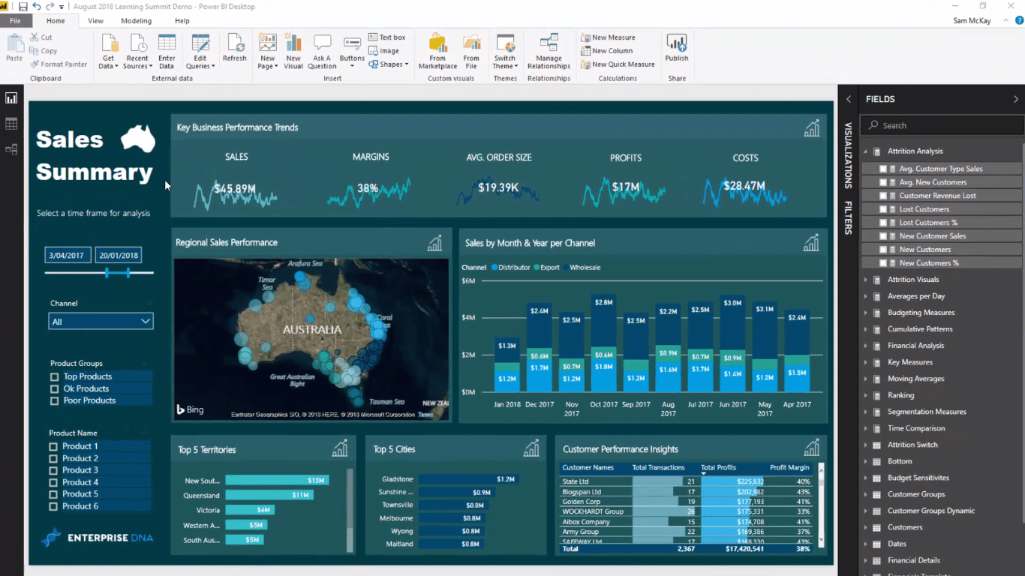The height and width of the screenshot is (576, 1025).
Task: Click chart icon on Sales by Month panel
Action: [x=811, y=242]
